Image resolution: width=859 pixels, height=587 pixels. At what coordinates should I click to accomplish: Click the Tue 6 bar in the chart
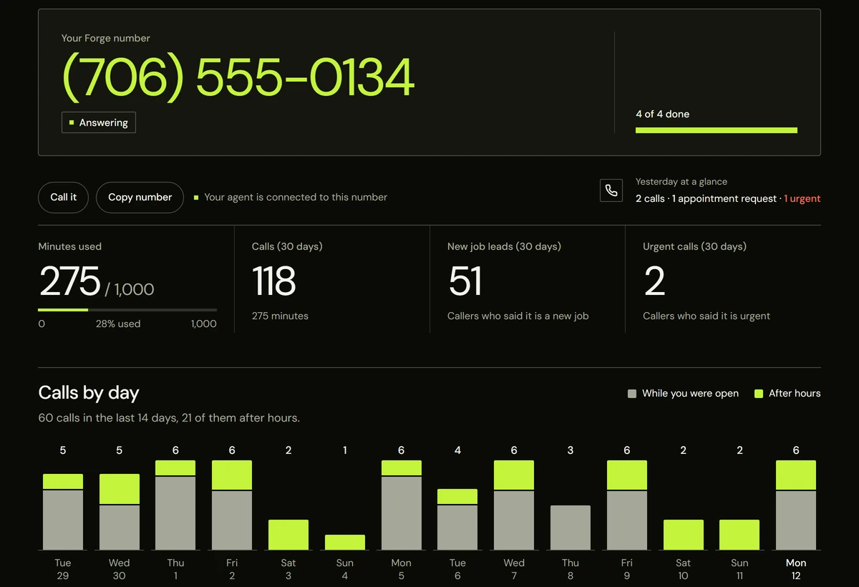457,520
